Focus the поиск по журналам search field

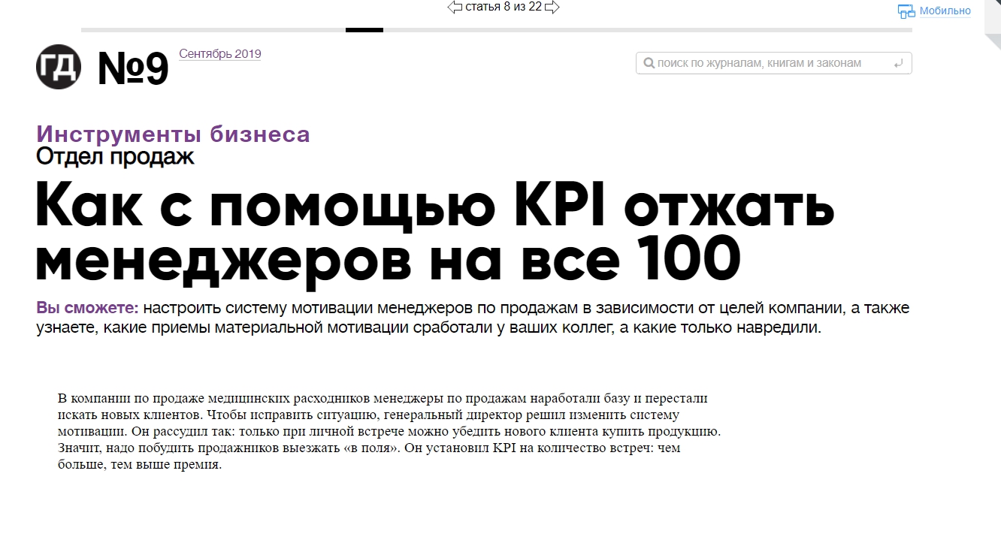click(767, 64)
